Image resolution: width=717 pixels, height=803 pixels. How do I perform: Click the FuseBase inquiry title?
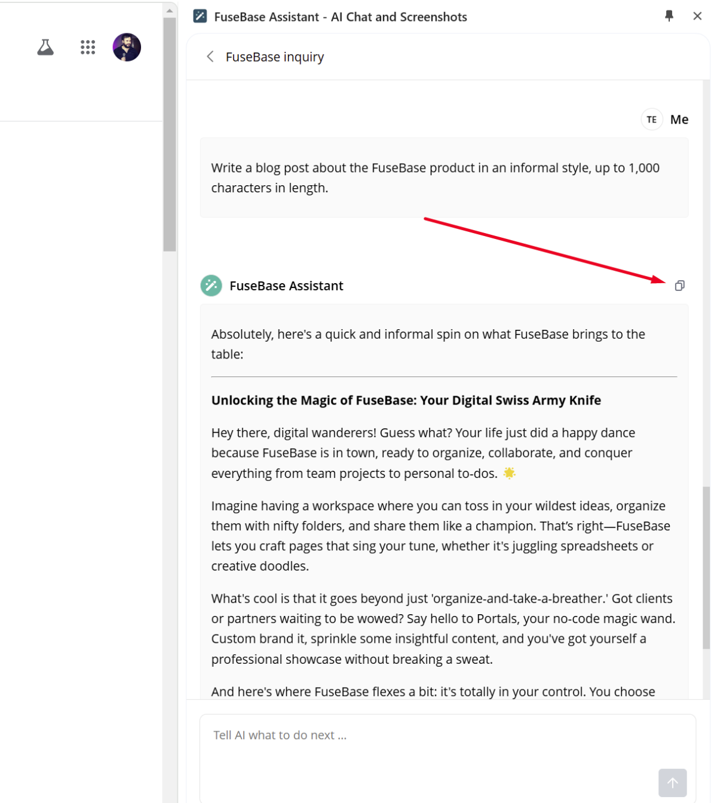pos(274,56)
